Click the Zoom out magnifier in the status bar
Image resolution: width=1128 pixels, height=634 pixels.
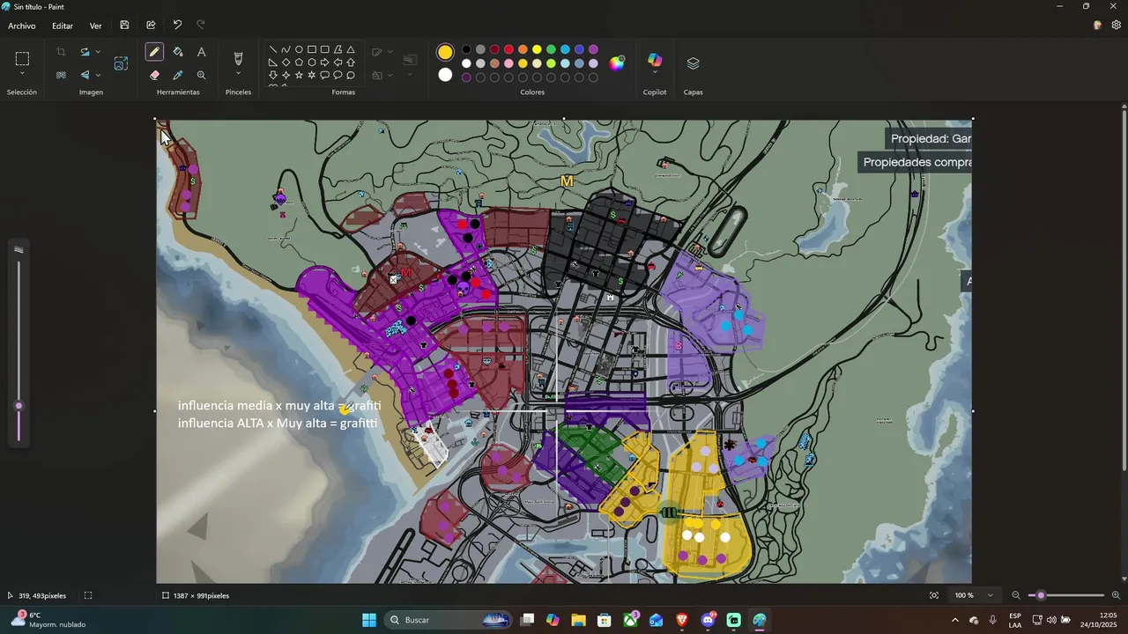(1016, 595)
